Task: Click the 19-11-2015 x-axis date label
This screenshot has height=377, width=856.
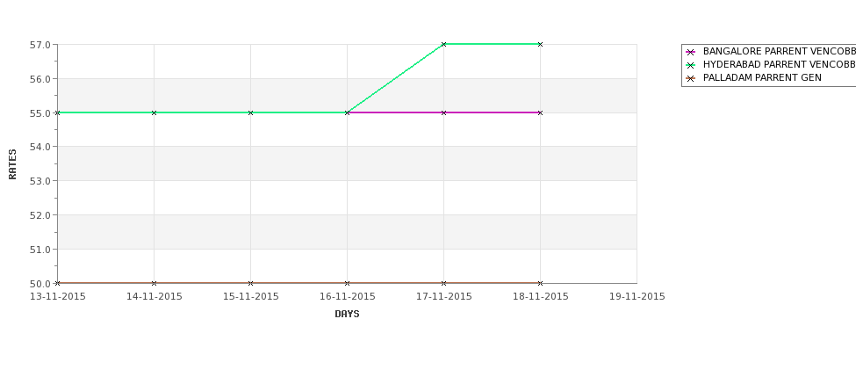Action: click(637, 297)
